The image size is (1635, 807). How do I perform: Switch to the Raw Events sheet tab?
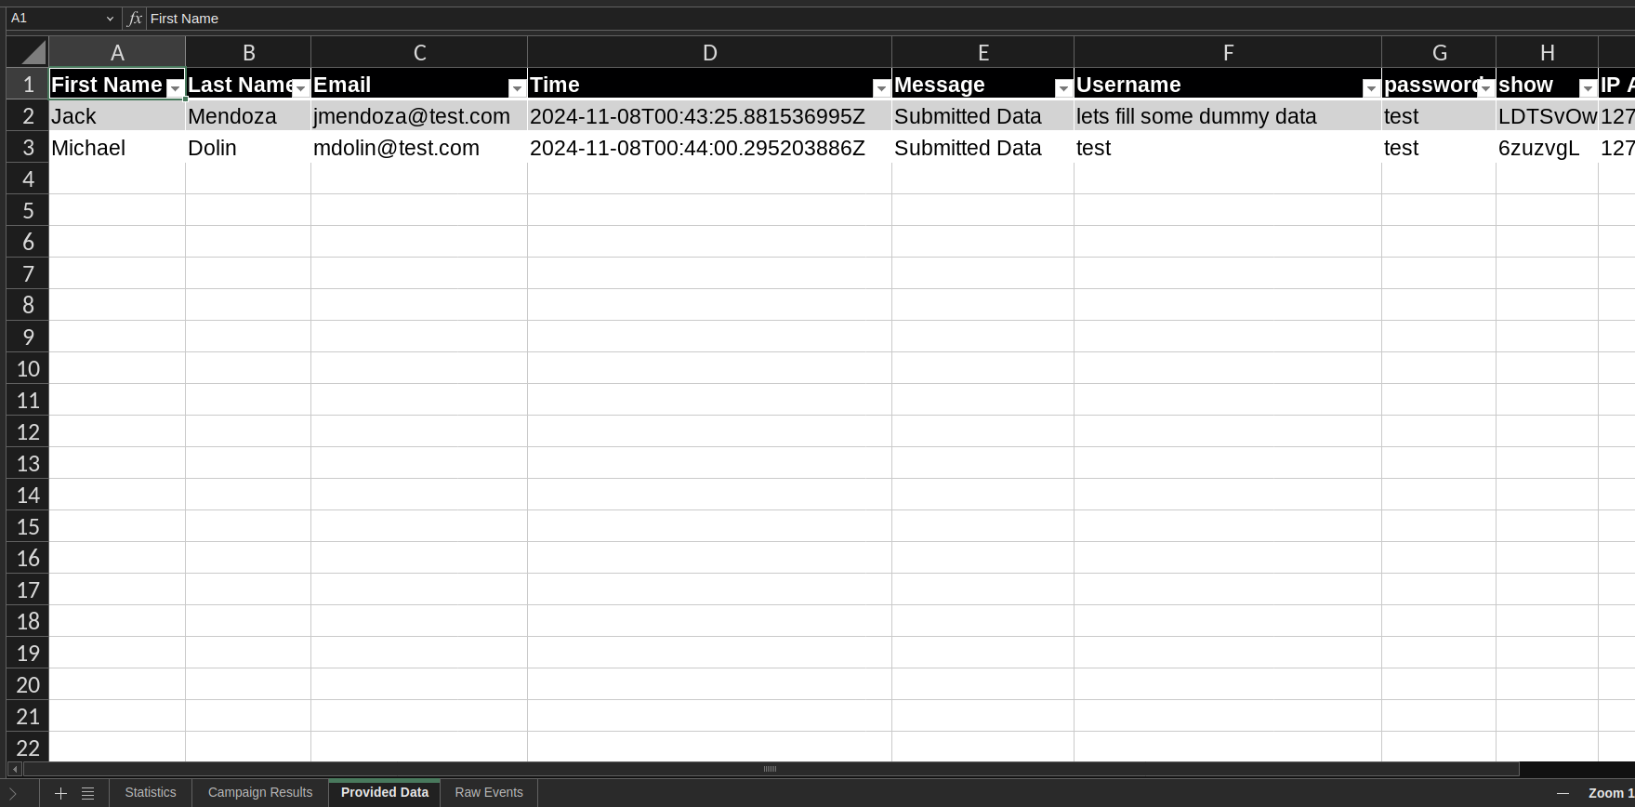pyautogui.click(x=489, y=793)
